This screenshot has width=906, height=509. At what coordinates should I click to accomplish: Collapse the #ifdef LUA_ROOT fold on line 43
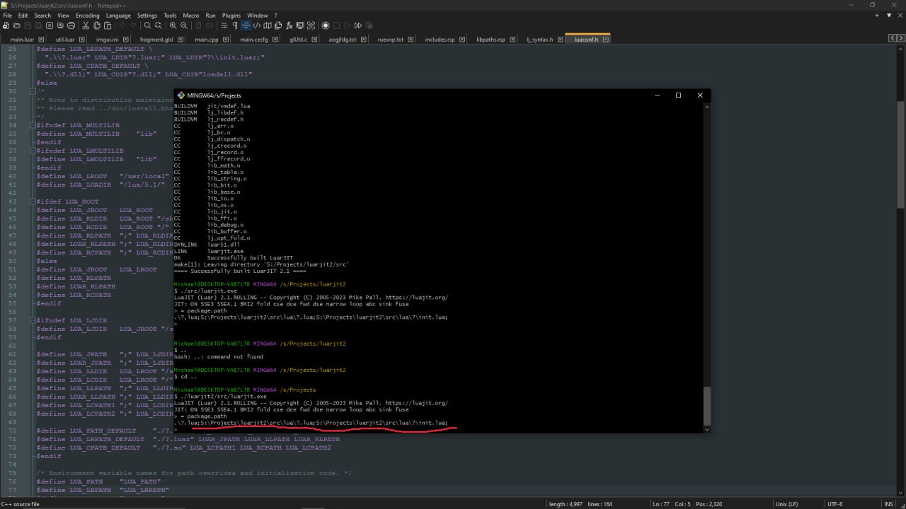pos(32,201)
